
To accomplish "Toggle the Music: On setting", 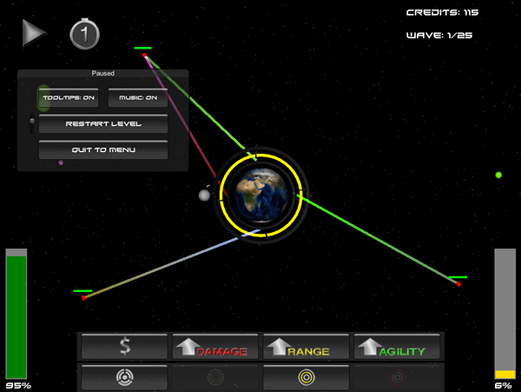I will (x=138, y=97).
